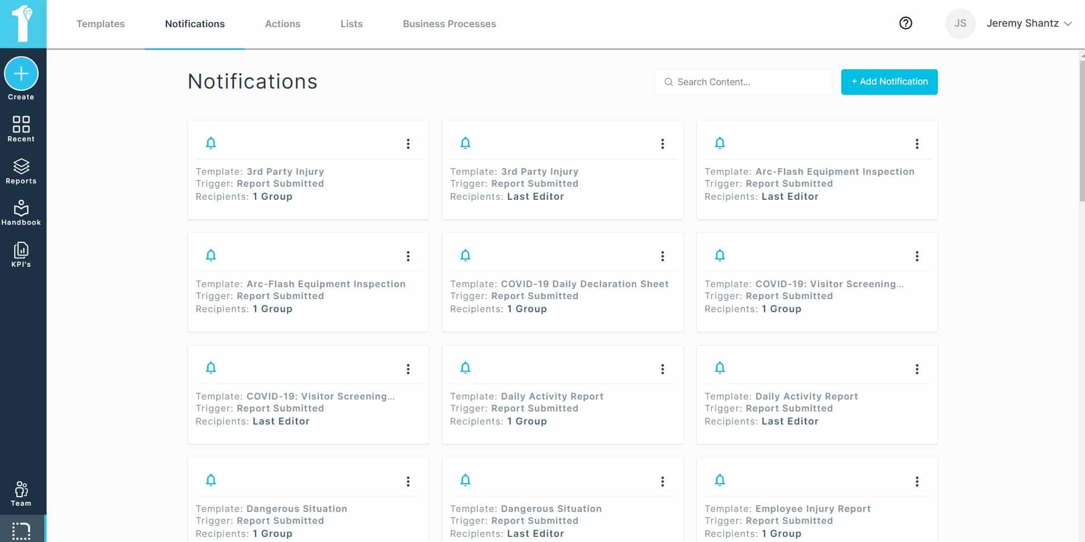Click Last Editor on Daily Activity Report card

click(790, 421)
